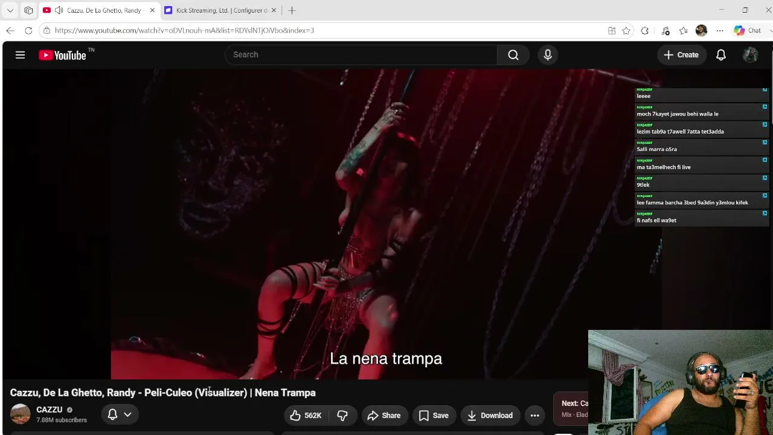Open the browser favorites list icon
Image resolution: width=773 pixels, height=435 pixels.
pos(684,31)
